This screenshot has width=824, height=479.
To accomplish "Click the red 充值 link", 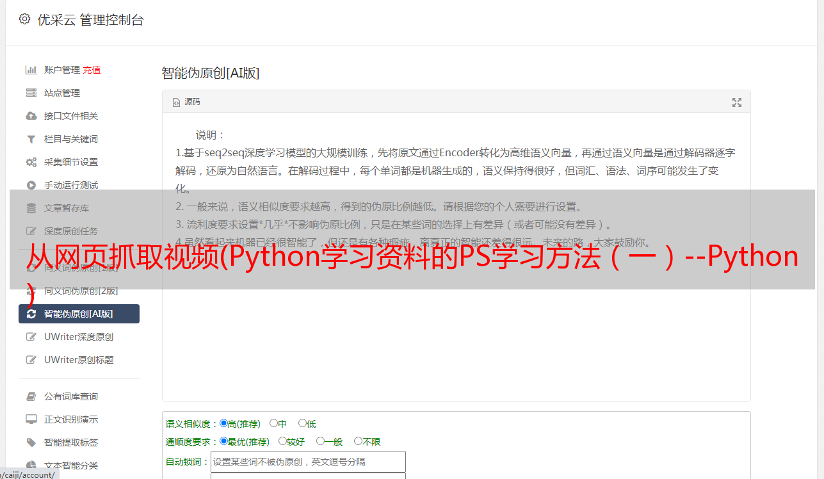I will (x=92, y=70).
